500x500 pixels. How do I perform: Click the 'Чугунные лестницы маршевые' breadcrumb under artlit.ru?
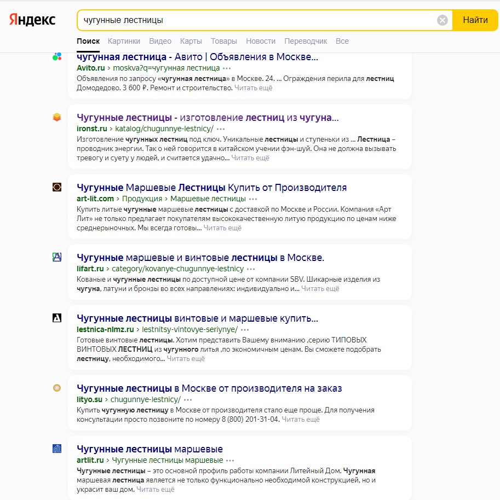click(167, 460)
